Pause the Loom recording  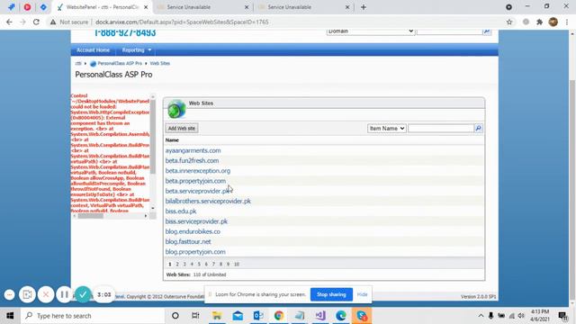[64, 294]
